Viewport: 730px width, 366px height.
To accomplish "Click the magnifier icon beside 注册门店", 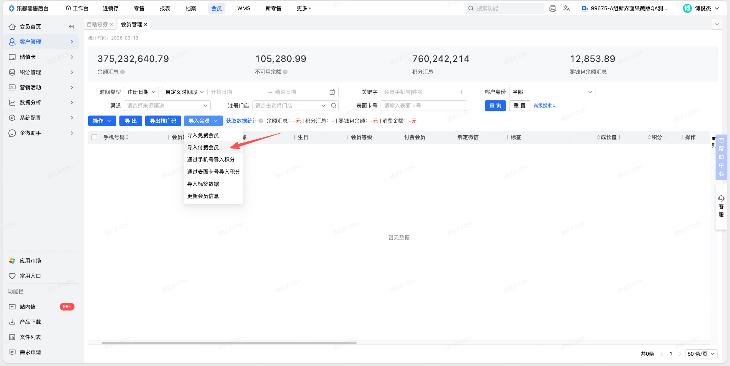I will point(334,106).
